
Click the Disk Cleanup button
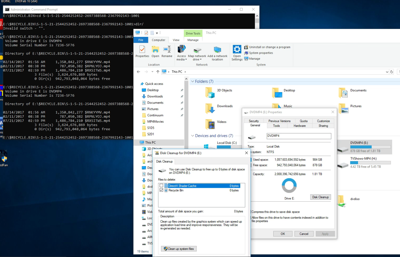click(x=320, y=197)
